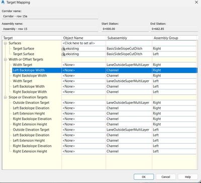
Task: Click the Target column header
Action: pos(32,38)
